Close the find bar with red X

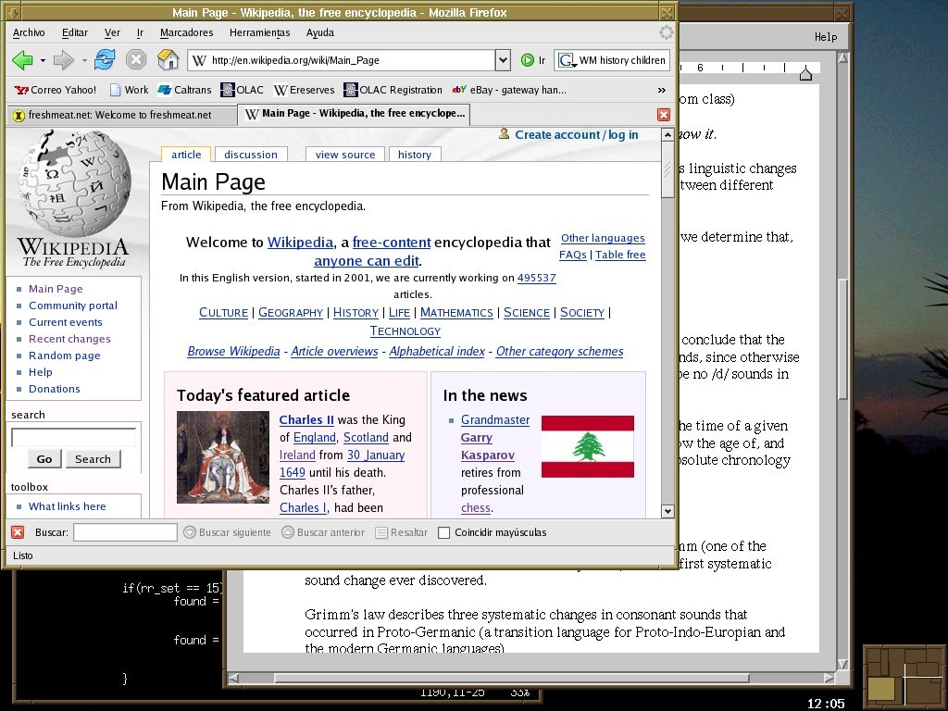tap(18, 532)
